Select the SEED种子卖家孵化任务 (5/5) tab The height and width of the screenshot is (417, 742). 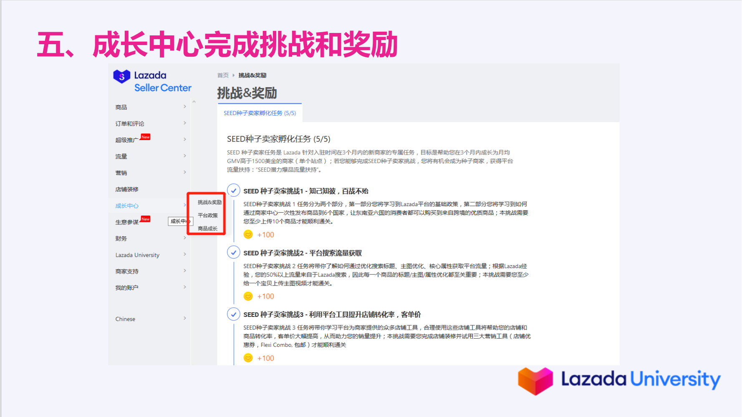tap(260, 113)
